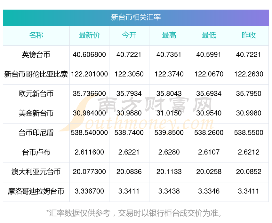The width and height of the screenshot is (272, 223).
Task: Click the 新台币相关汇率 title banner
Action: coord(136,17)
